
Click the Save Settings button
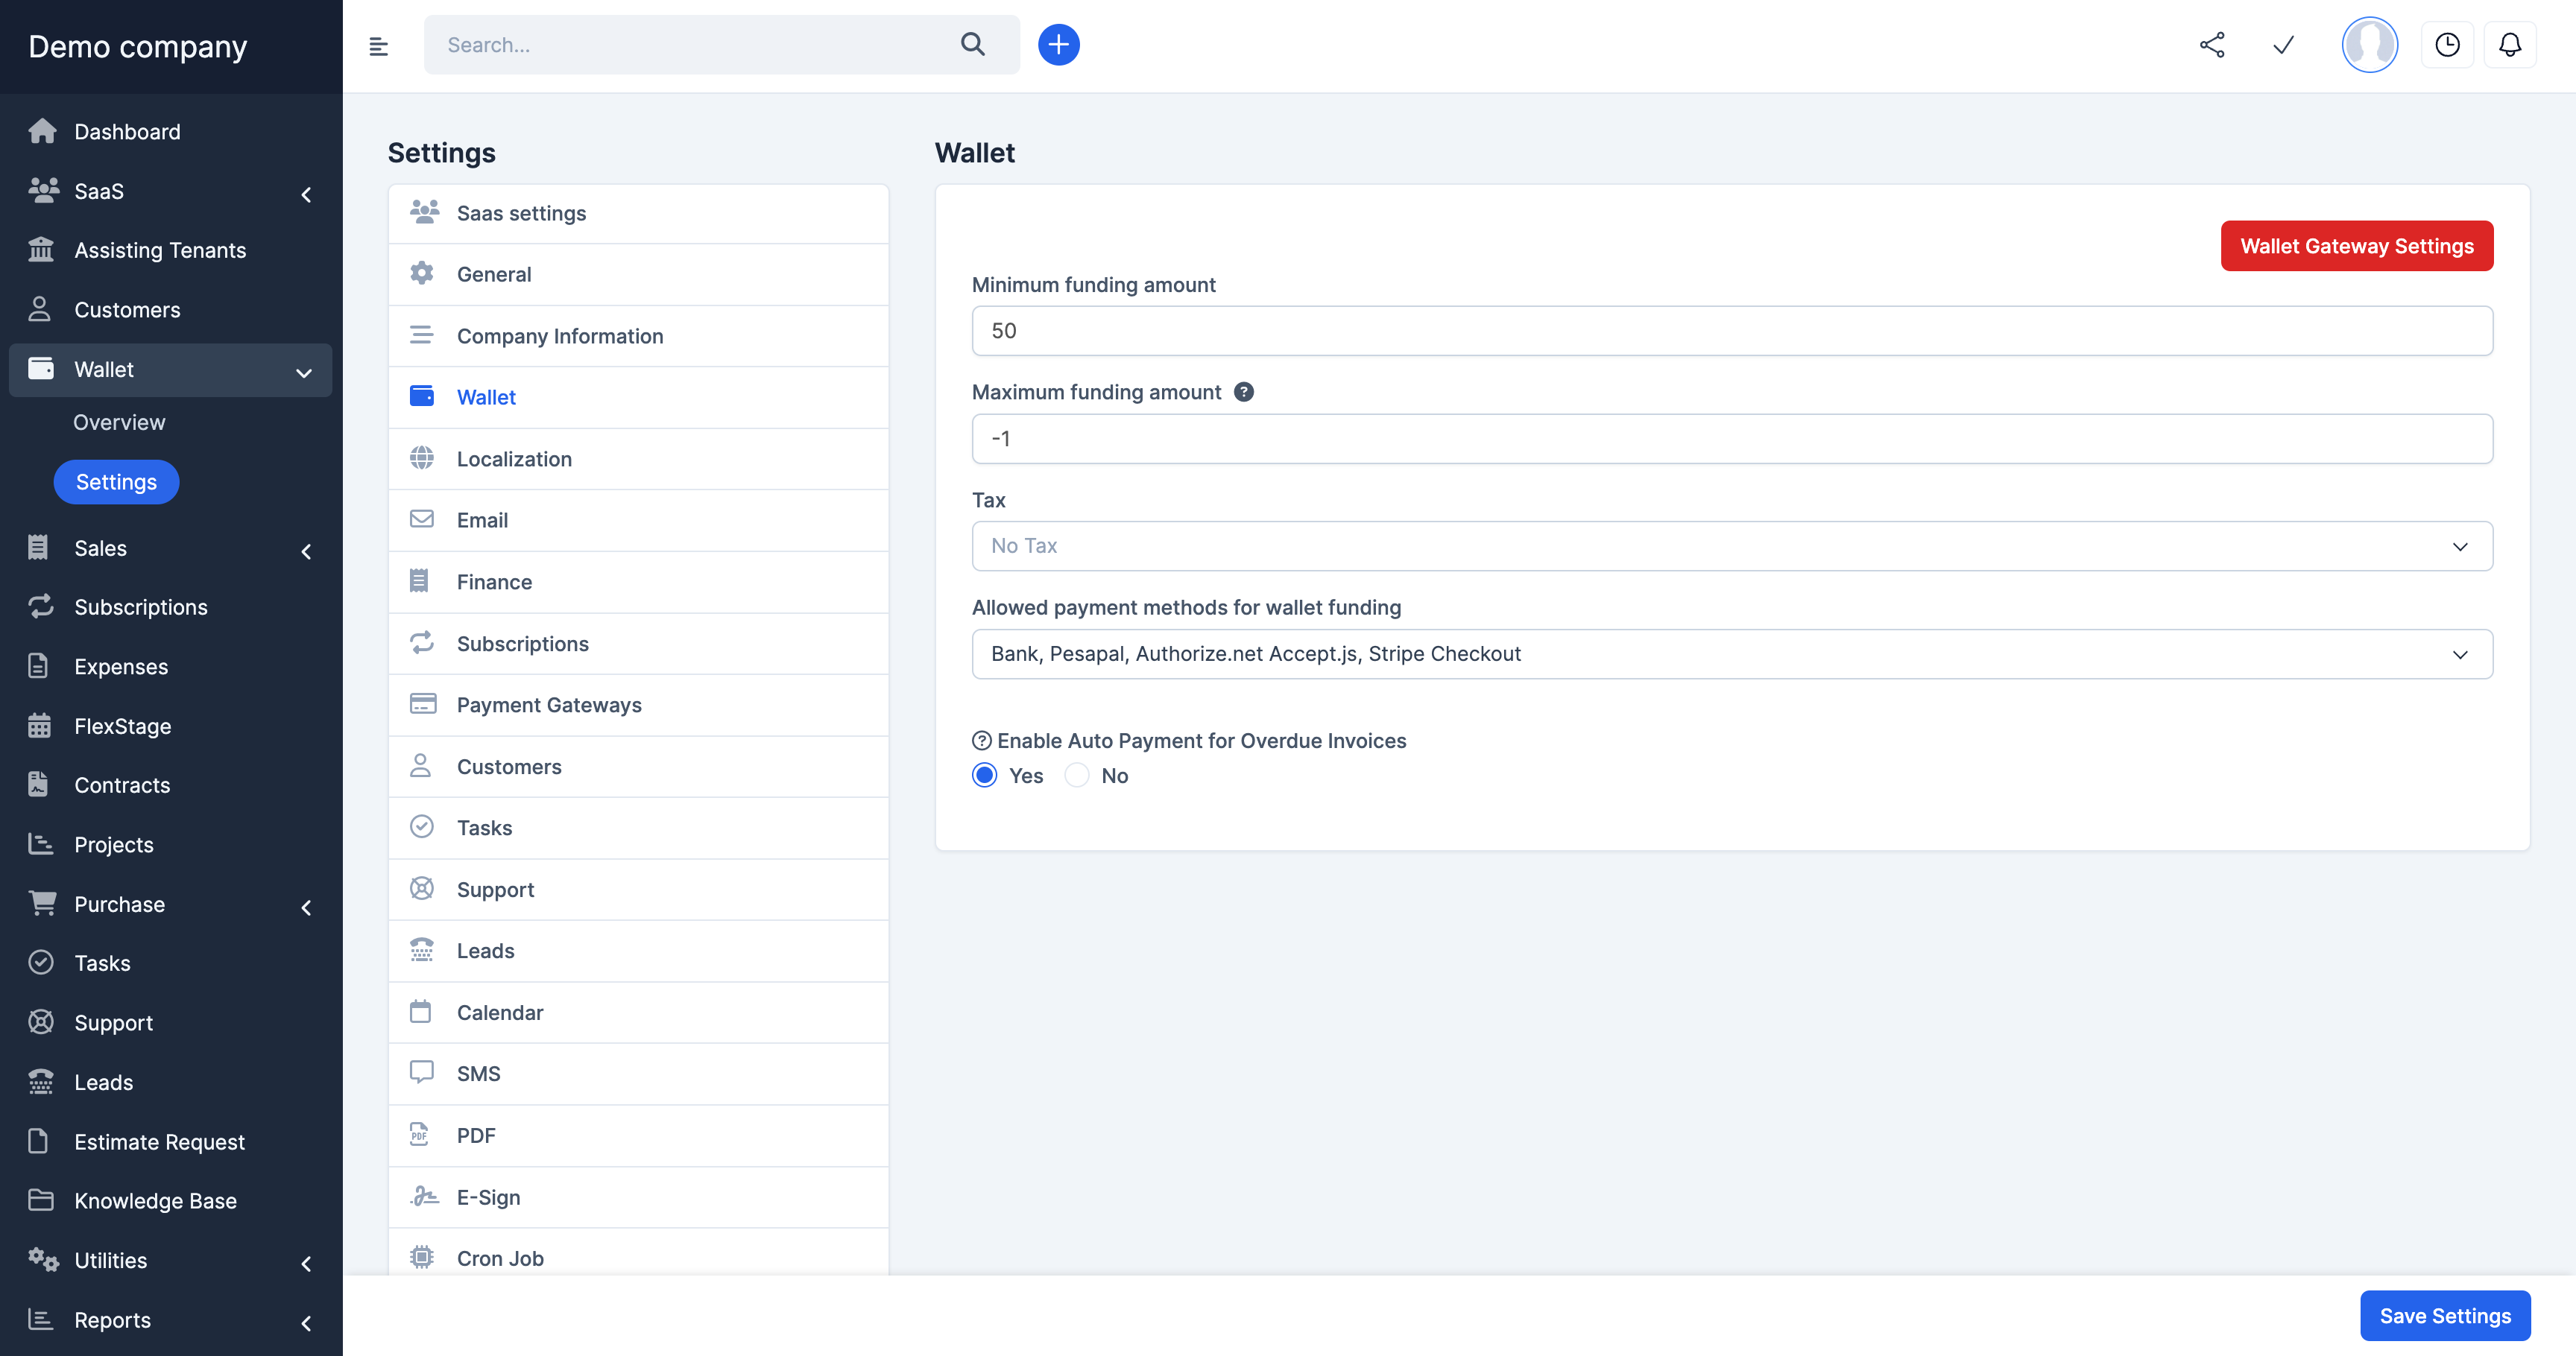(x=2444, y=1316)
